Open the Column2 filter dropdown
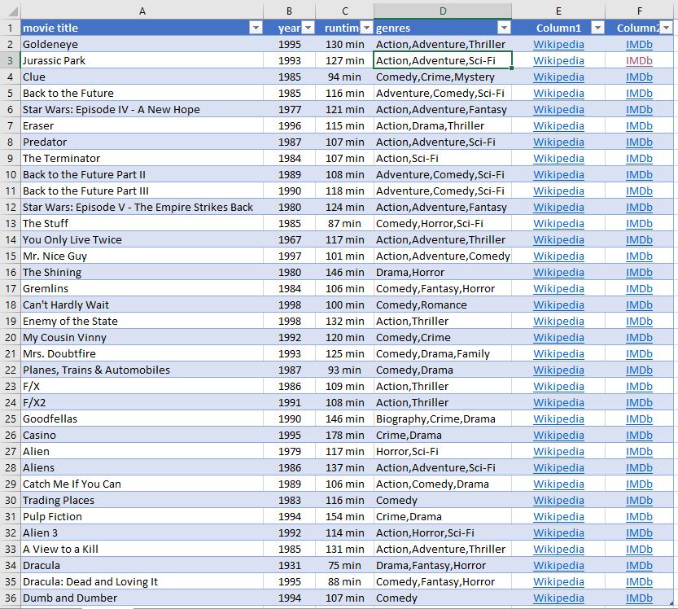The width and height of the screenshot is (678, 609). click(x=666, y=28)
